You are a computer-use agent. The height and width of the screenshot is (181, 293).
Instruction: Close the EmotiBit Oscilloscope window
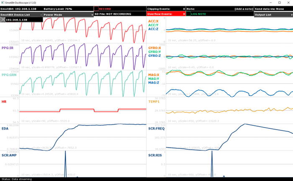click(288, 3)
